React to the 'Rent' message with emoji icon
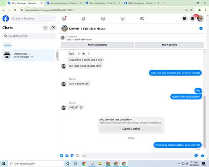209x167 pixels. [x=79, y=54]
